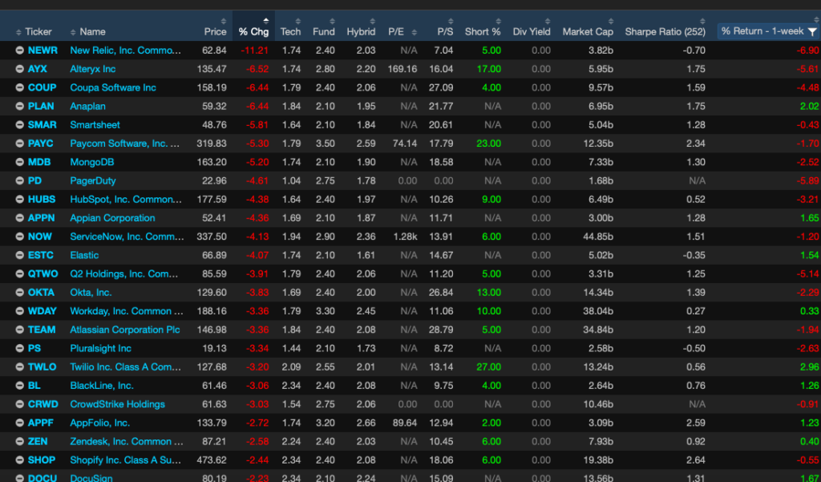821x482 pixels.
Task: Click the minus icon next to PLAN
Action: tap(19, 107)
